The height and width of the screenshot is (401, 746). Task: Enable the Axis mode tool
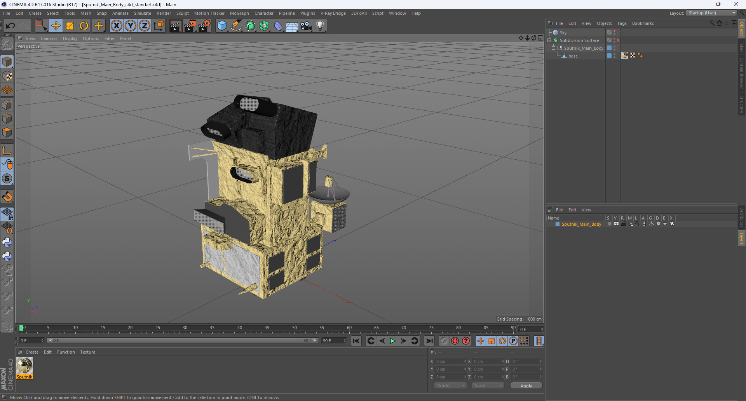7,150
